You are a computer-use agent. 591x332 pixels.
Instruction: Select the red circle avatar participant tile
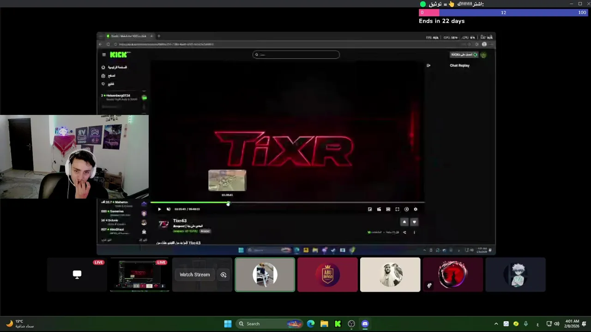click(x=452, y=275)
